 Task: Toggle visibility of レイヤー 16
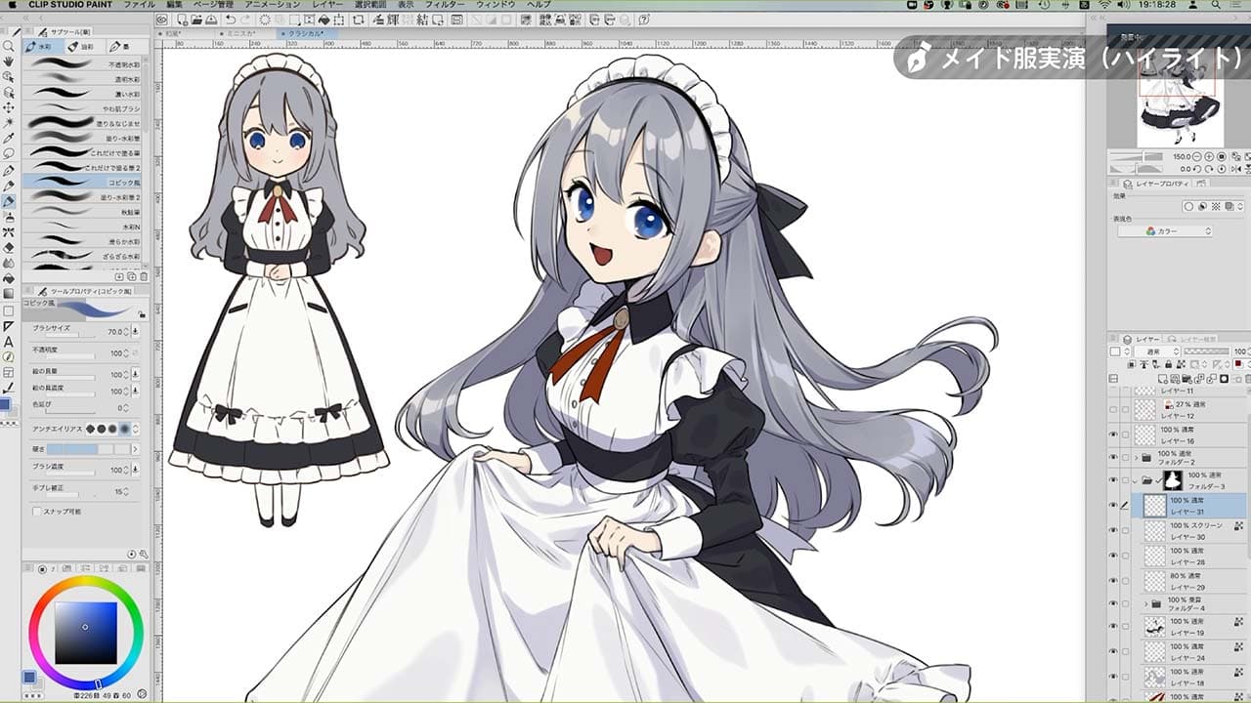coord(1113,434)
